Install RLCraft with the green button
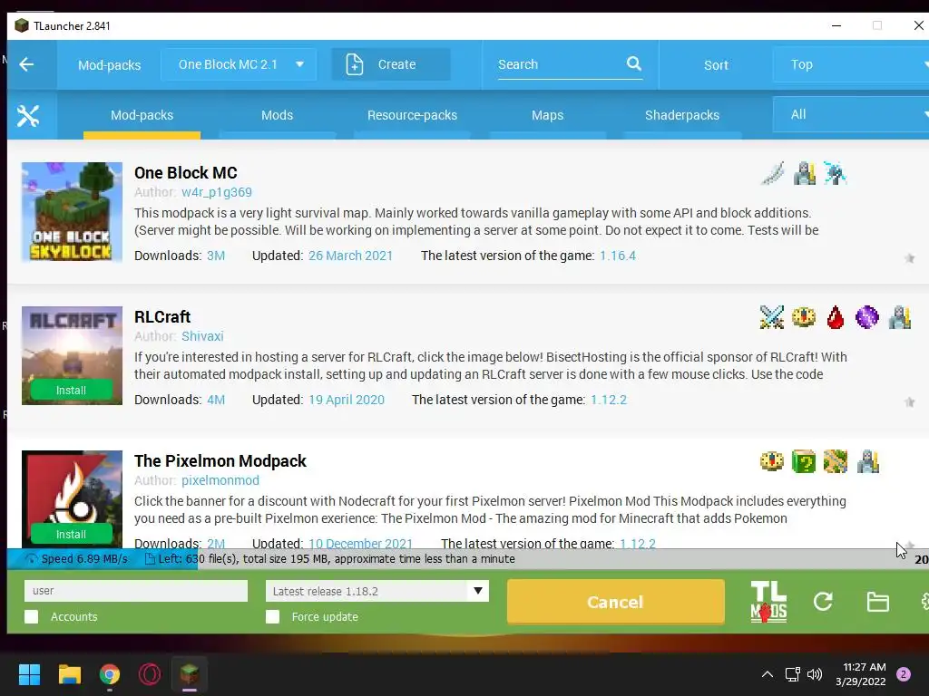The width and height of the screenshot is (929, 696). click(x=71, y=390)
